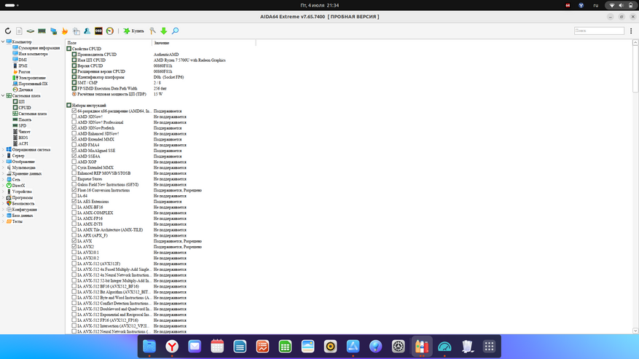Click the magnifier search toolbar icon
639x359 pixels.
click(x=176, y=31)
